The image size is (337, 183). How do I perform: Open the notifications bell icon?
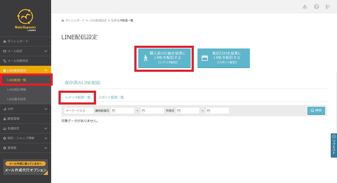coord(305,7)
